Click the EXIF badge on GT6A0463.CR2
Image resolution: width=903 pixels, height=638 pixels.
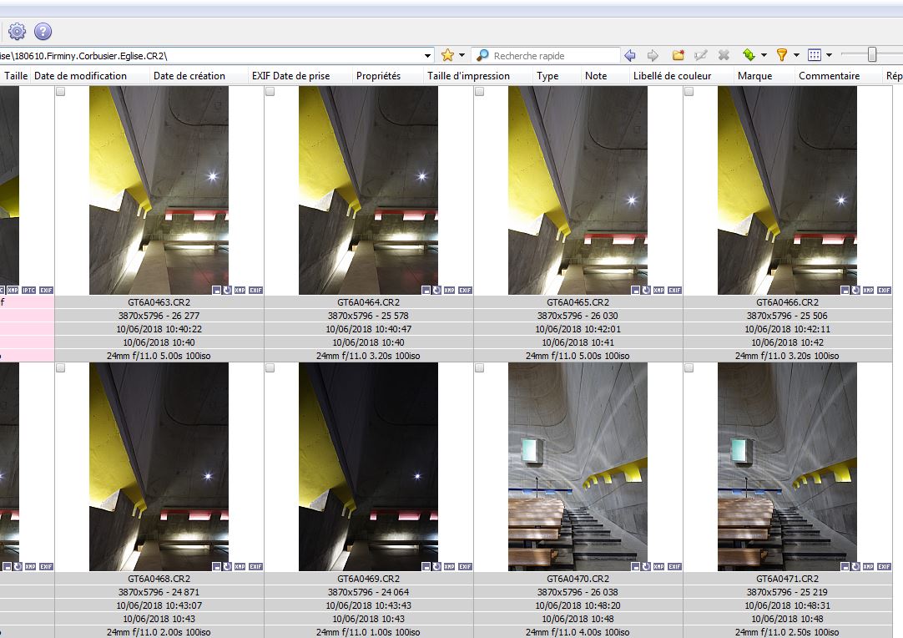(255, 290)
